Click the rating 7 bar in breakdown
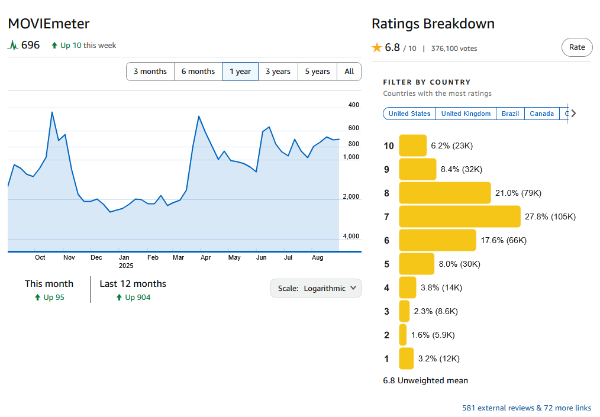The image size is (600, 417). click(459, 216)
